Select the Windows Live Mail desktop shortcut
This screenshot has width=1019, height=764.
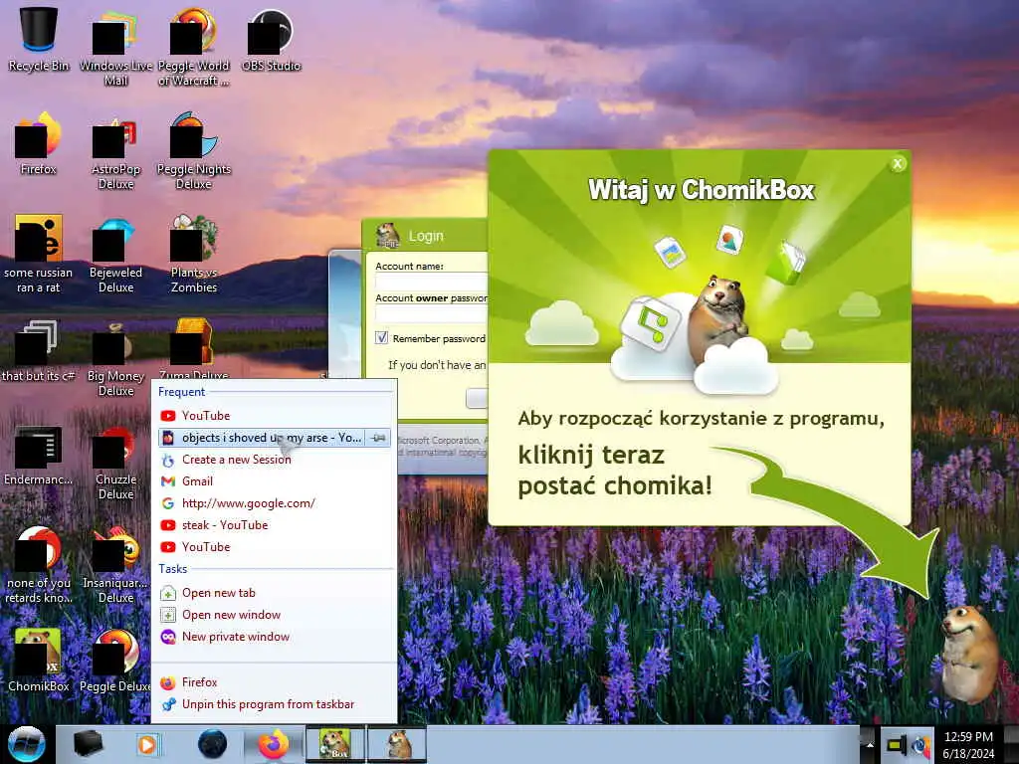[x=115, y=47]
